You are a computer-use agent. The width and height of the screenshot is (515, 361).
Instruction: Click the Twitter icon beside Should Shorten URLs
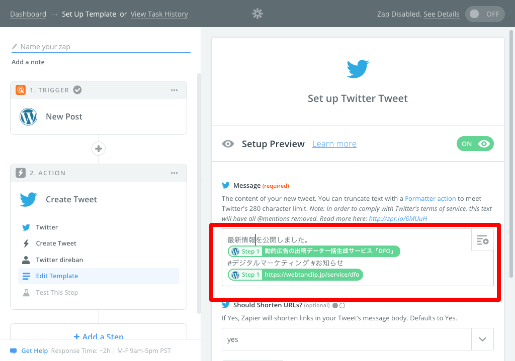coord(226,305)
